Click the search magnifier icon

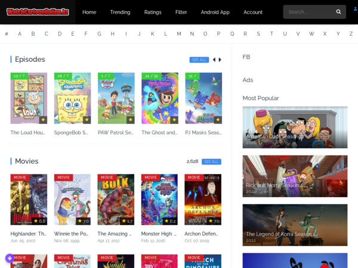pos(338,12)
